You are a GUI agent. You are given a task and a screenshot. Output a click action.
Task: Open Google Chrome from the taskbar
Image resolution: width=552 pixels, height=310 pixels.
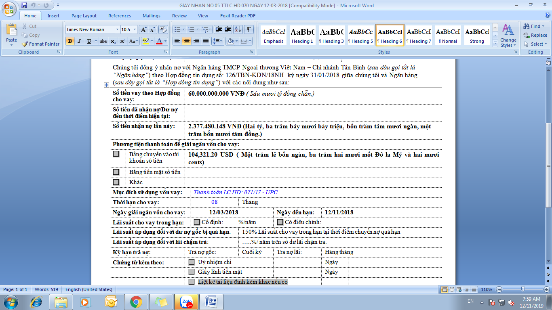coord(136,302)
